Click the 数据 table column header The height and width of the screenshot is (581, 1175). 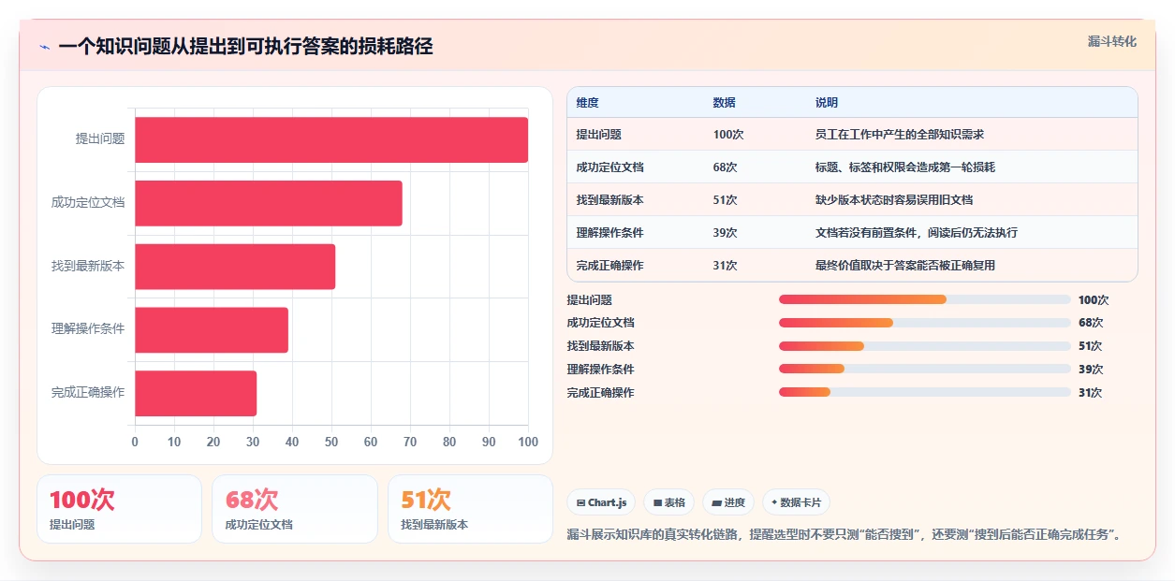pos(725,103)
